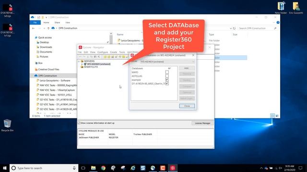Select NW VDC Tasks - 161931_LYELL folder
The width and height of the screenshot is (307, 172).
click(x=56, y=95)
